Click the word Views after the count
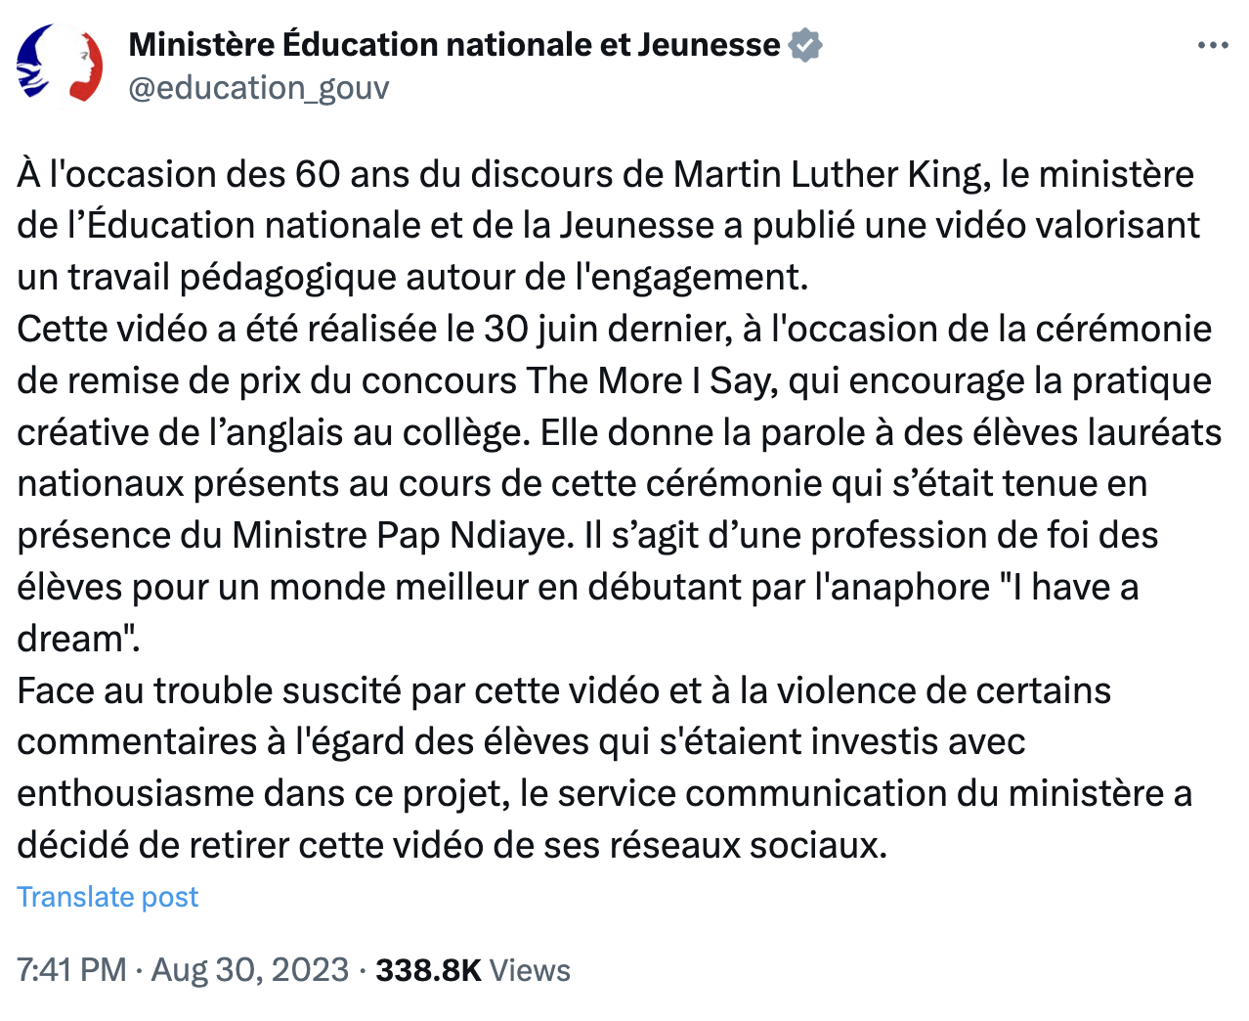The width and height of the screenshot is (1249, 1021). coord(530,970)
